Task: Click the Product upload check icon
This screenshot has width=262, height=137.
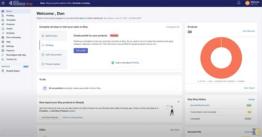Action: click(x=43, y=64)
